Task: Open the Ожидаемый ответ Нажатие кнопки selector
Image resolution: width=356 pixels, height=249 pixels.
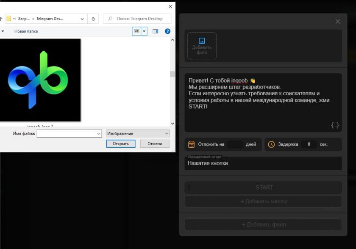Action: (263, 163)
